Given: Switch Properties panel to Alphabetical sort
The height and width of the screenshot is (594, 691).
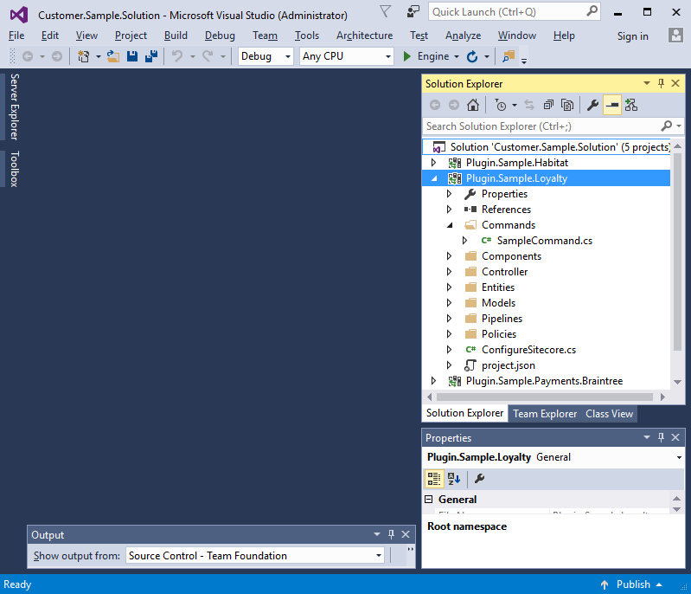Looking at the screenshot, I should [x=453, y=478].
